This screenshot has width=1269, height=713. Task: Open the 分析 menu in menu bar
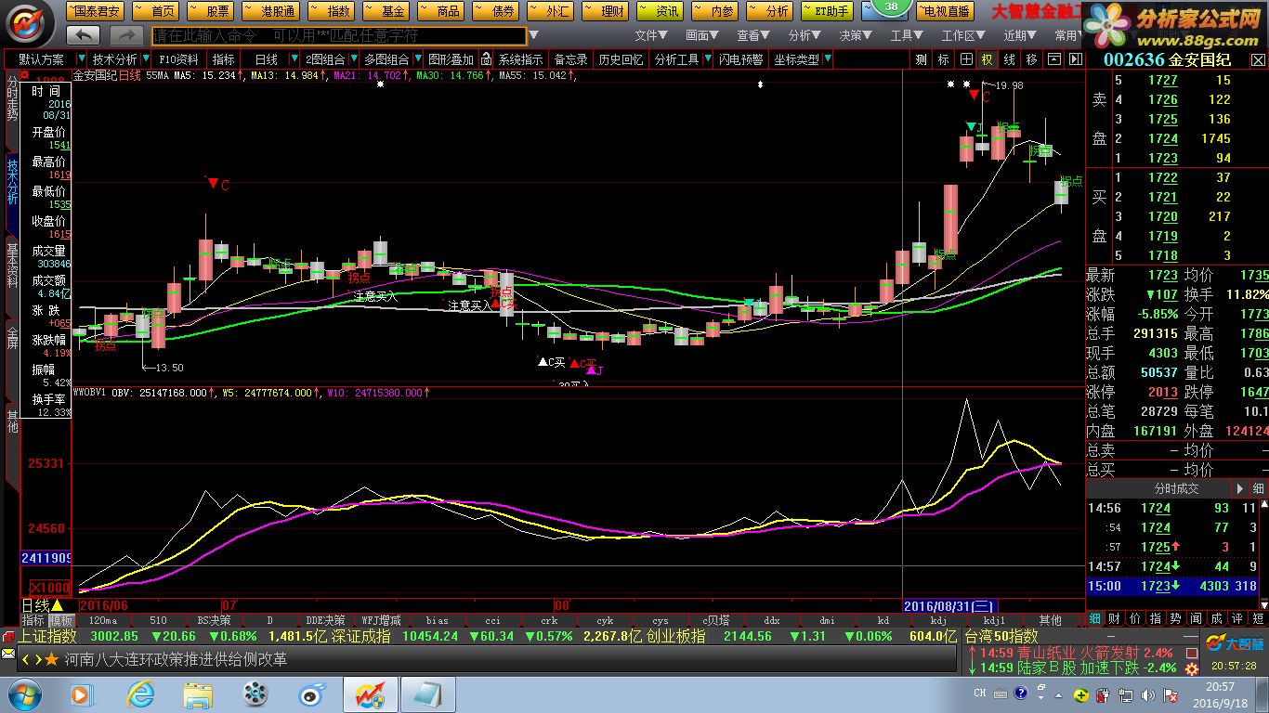point(805,36)
